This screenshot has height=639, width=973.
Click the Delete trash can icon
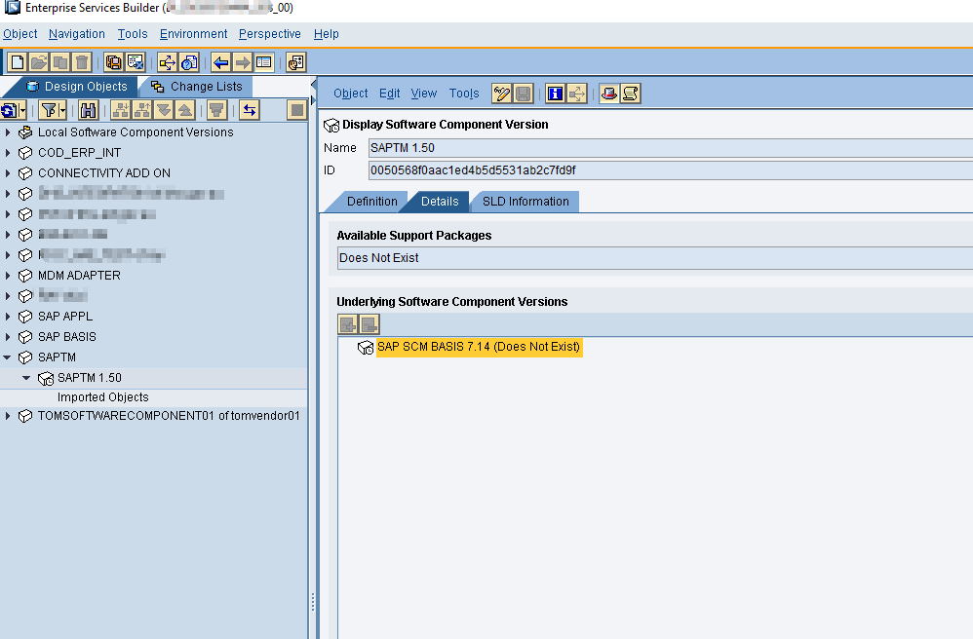pos(81,62)
